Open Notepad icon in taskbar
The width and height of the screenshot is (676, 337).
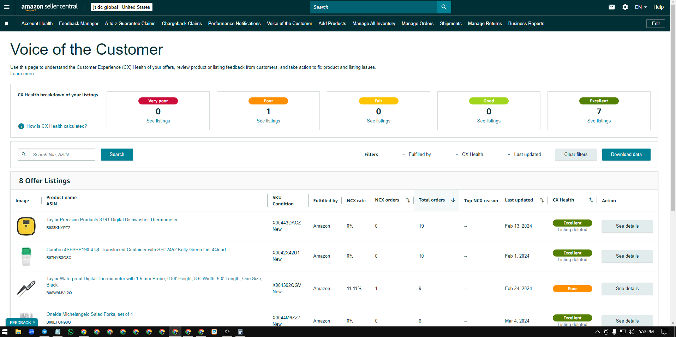[x=58, y=332]
